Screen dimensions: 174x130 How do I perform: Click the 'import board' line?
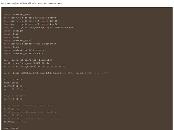point(12,47)
